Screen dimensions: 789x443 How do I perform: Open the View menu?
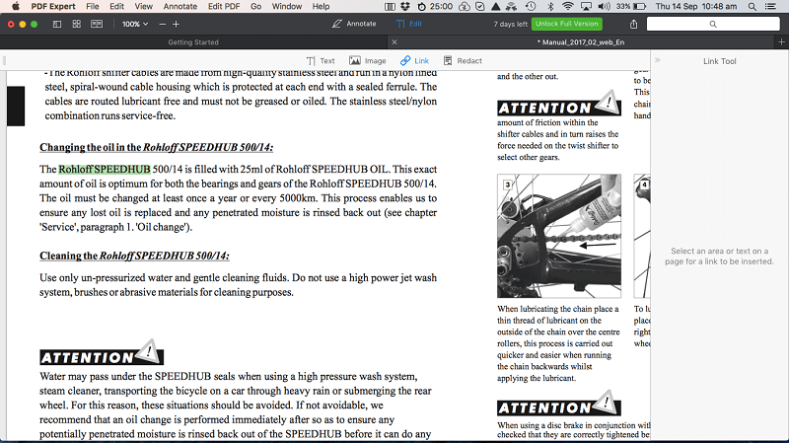tap(143, 7)
